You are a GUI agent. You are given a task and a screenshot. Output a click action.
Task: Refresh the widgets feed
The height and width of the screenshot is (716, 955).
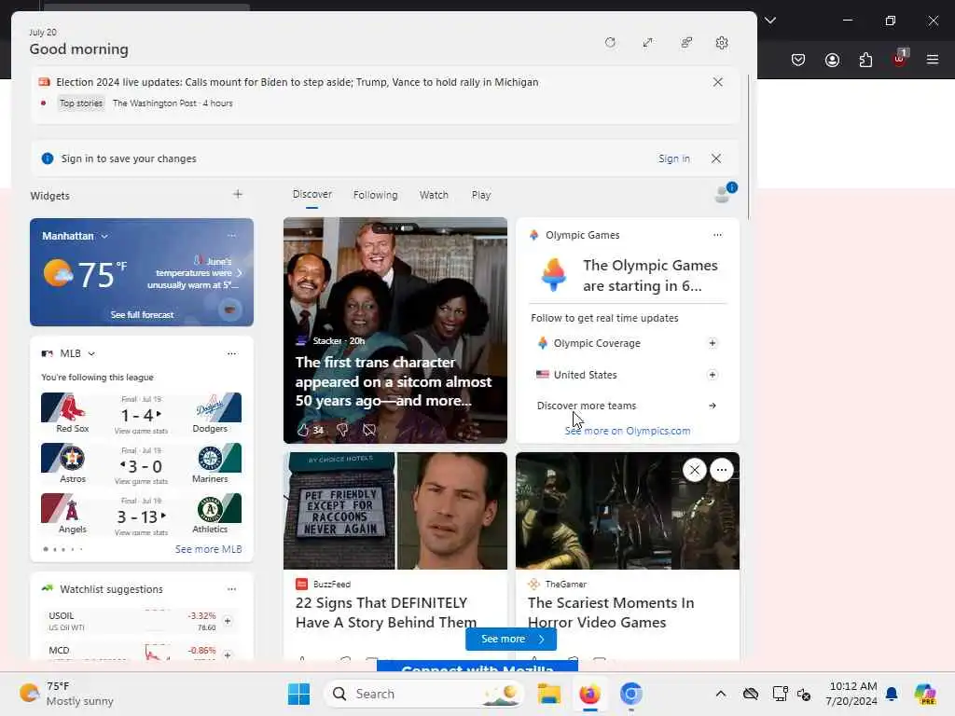[610, 43]
